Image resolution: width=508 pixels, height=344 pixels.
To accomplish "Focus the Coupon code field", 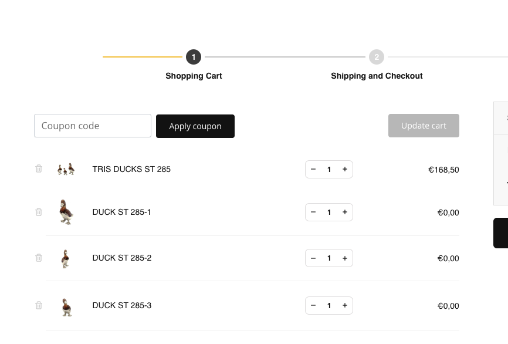I will tap(93, 126).
